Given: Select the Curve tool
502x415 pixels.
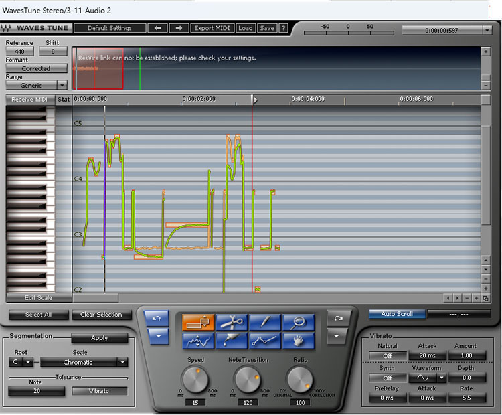Looking at the screenshot, I should coord(198,341).
